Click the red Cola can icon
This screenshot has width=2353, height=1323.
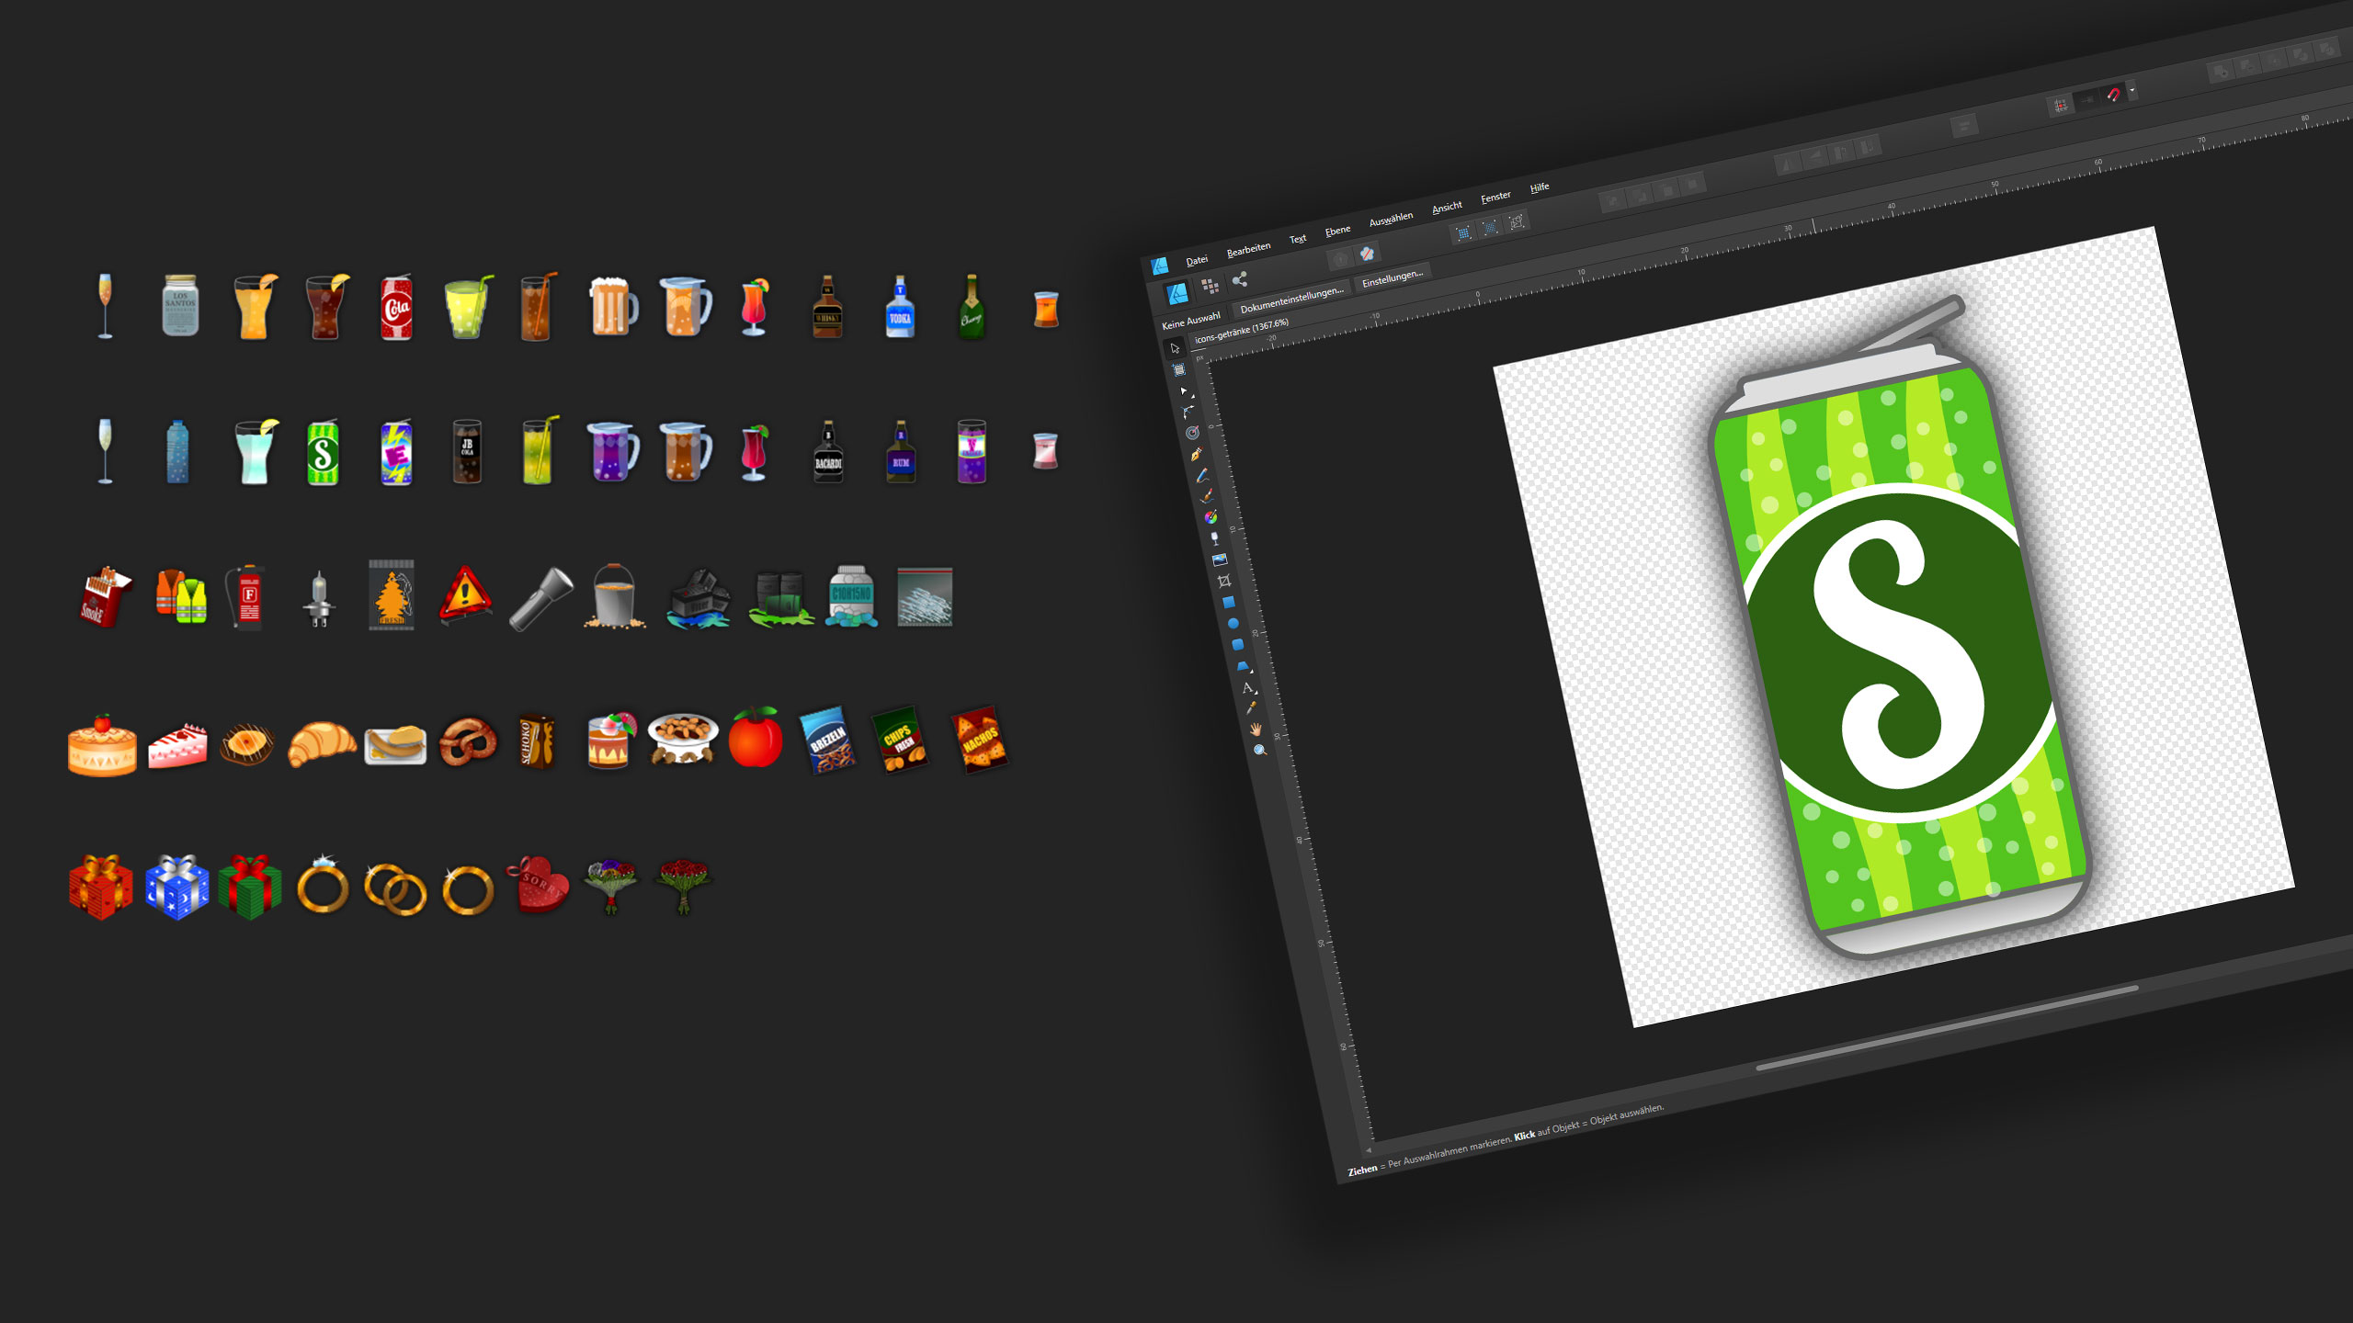tap(396, 308)
